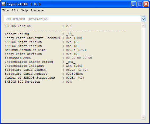Expand the SMBIOS/DMI Information dropdown arrow
The height and width of the screenshot is (124, 150).
tap(143, 19)
